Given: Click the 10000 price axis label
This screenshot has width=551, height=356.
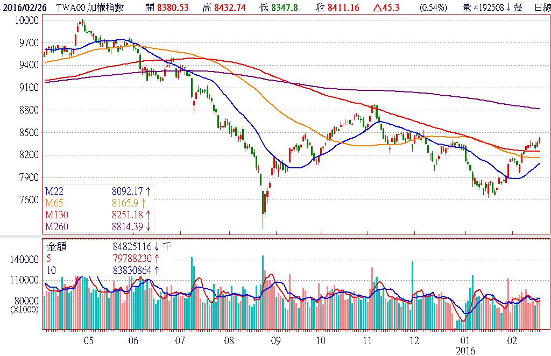Looking at the screenshot, I should (x=26, y=20).
